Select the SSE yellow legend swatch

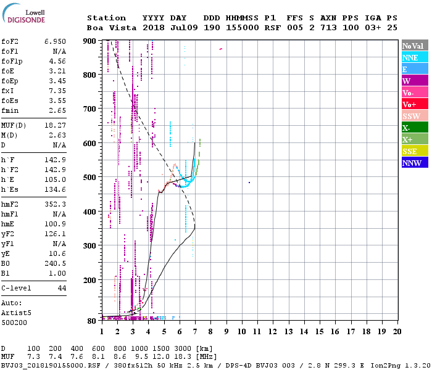click(x=415, y=151)
